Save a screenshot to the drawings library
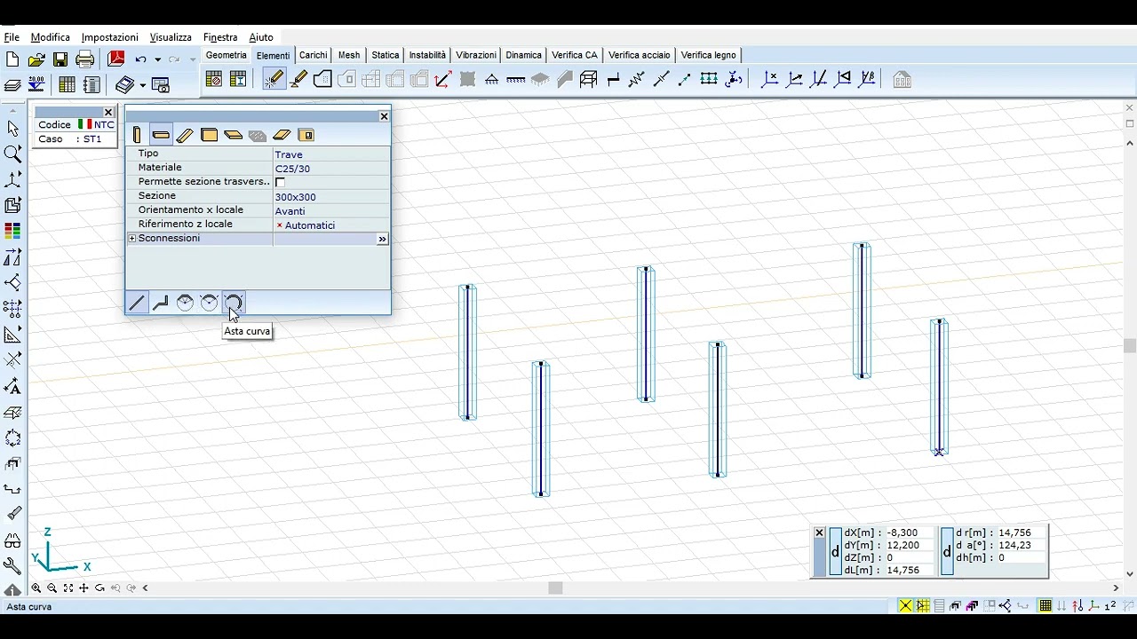Viewport: 1137px width, 639px height. coord(161,84)
